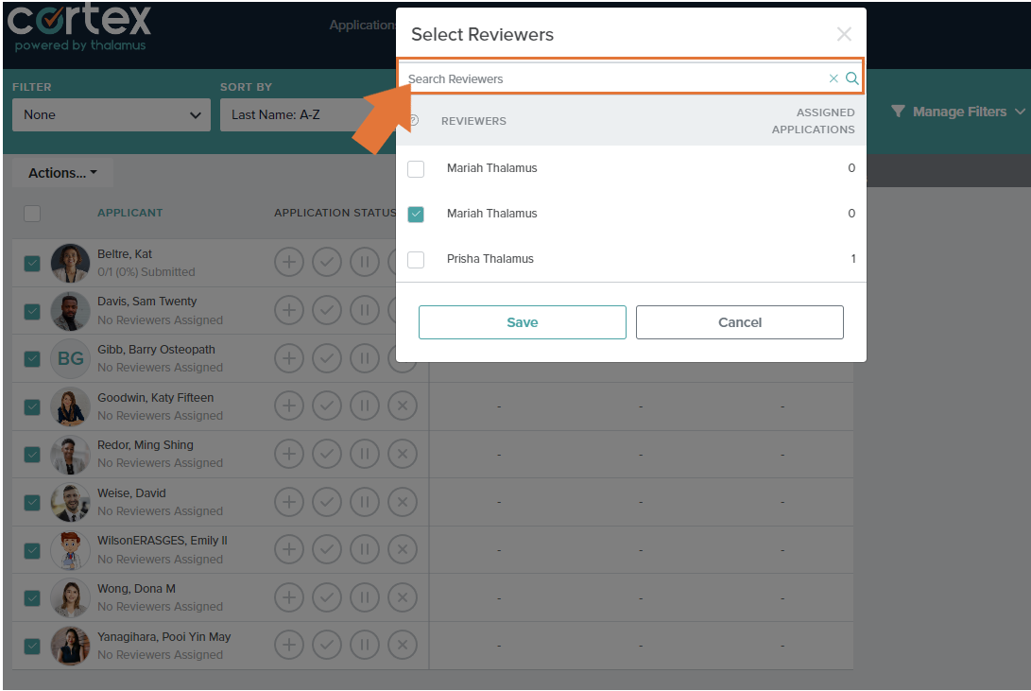Image resolution: width=1031 pixels, height=691 pixels.
Task: Save the selected reviewers
Action: pyautogui.click(x=522, y=321)
